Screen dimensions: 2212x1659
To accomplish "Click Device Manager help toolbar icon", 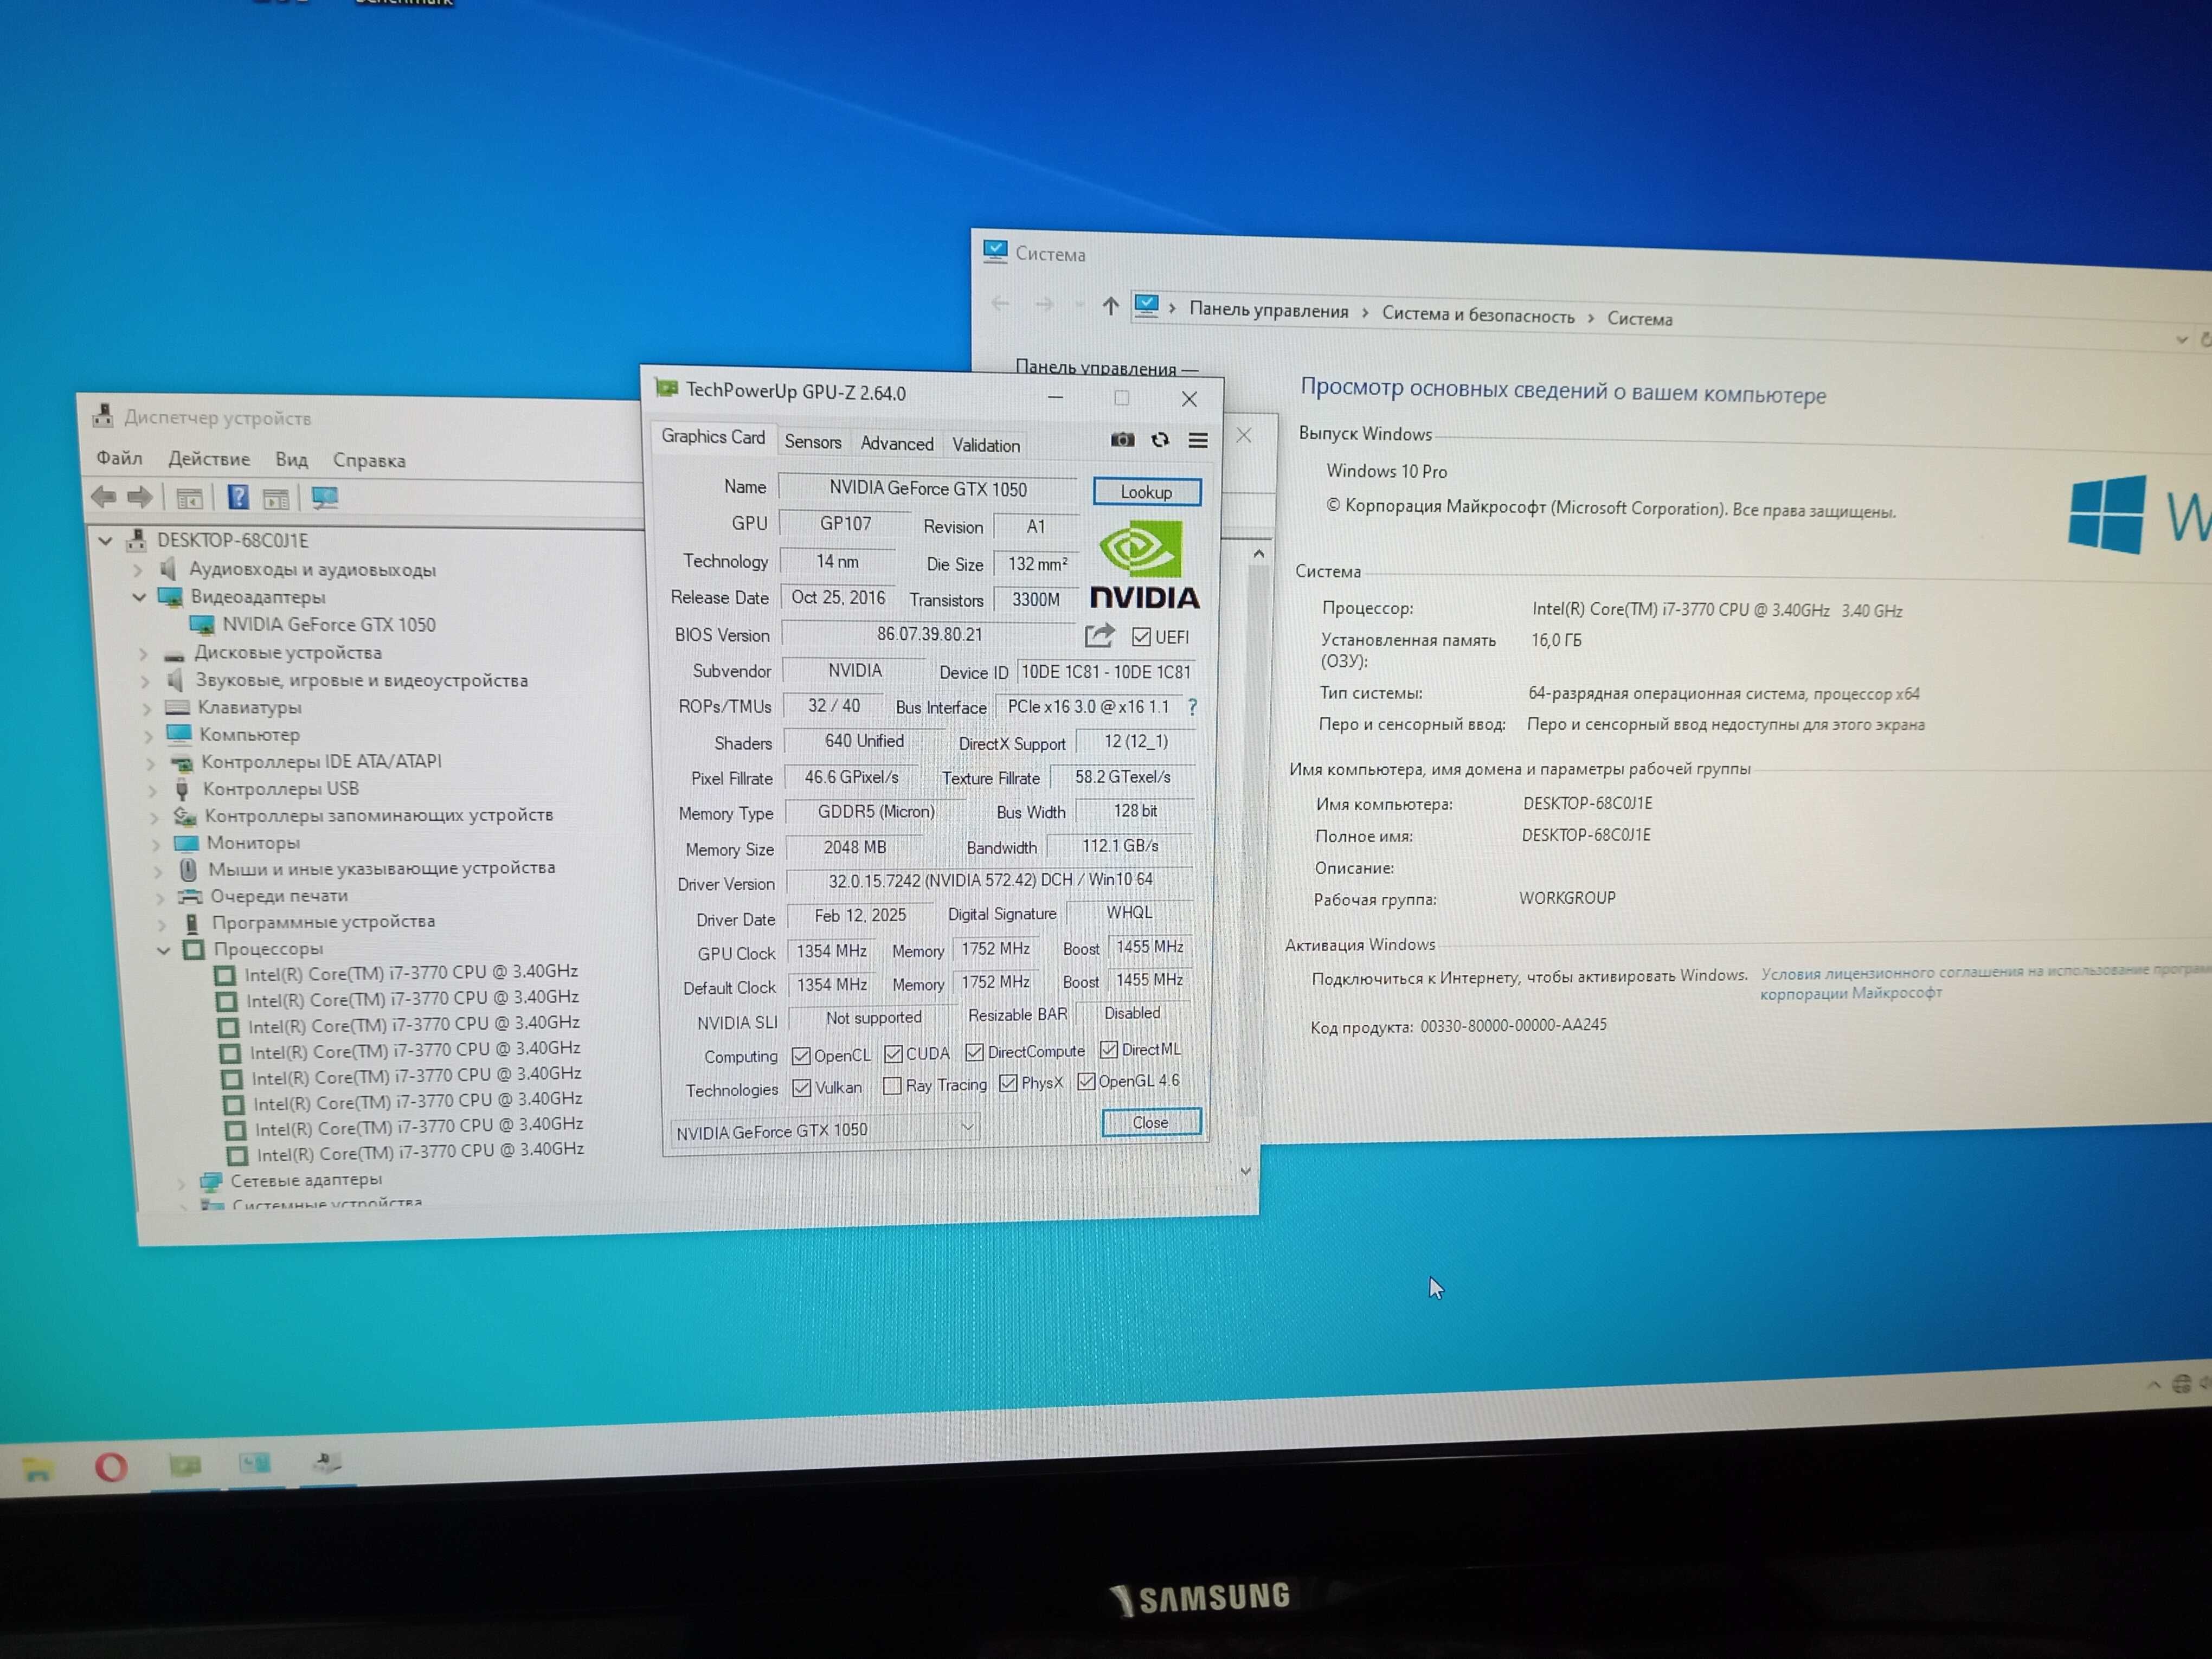I will coord(238,497).
